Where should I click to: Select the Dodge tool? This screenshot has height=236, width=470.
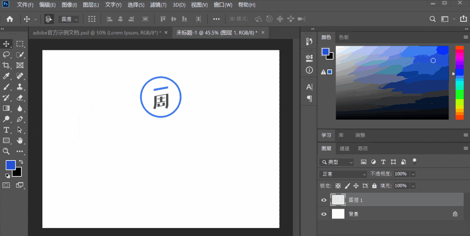pos(6,119)
